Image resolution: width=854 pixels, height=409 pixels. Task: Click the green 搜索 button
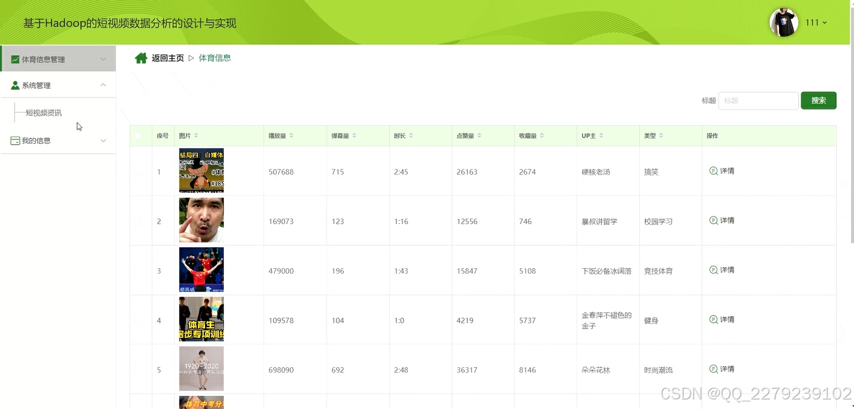[818, 100]
